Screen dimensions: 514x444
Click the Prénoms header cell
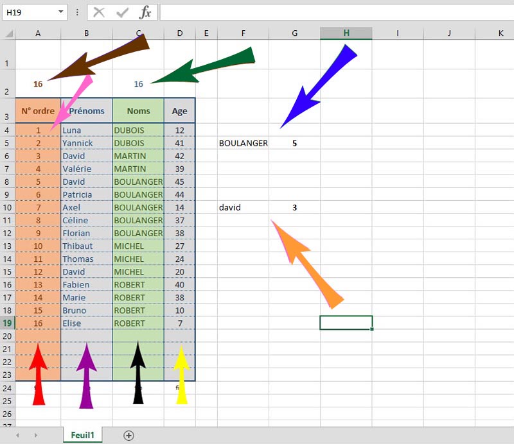(87, 110)
